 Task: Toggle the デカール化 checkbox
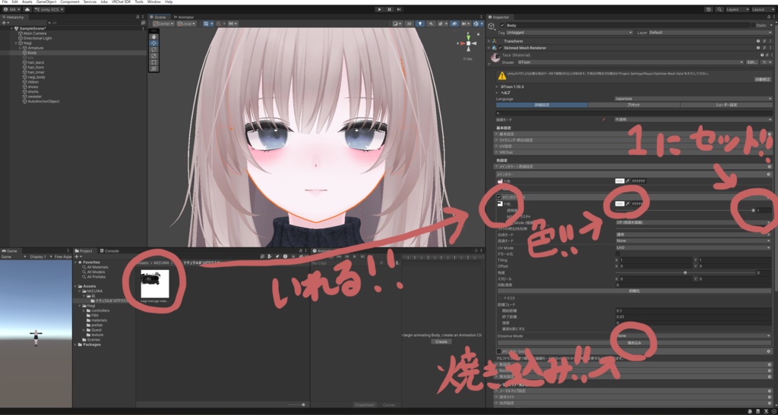618,253
